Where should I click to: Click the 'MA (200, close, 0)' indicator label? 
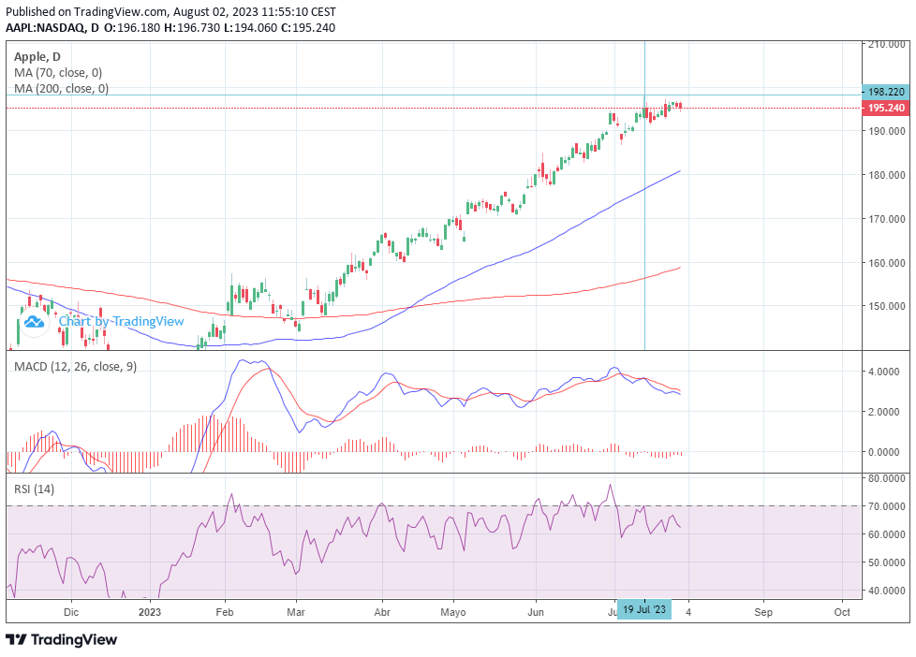pos(61,89)
